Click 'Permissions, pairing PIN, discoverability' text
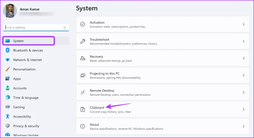 pyautogui.click(x=115, y=78)
